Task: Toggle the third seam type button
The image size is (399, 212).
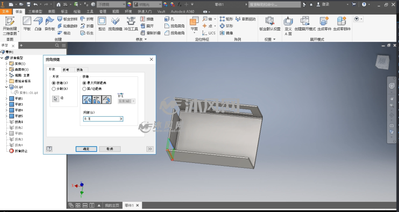Action: (x=107, y=99)
